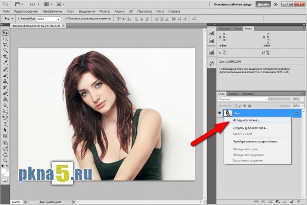This screenshot has width=307, height=205.
Task: Select the 3D Camera Rotate tool
Action: (x=5, y=149)
